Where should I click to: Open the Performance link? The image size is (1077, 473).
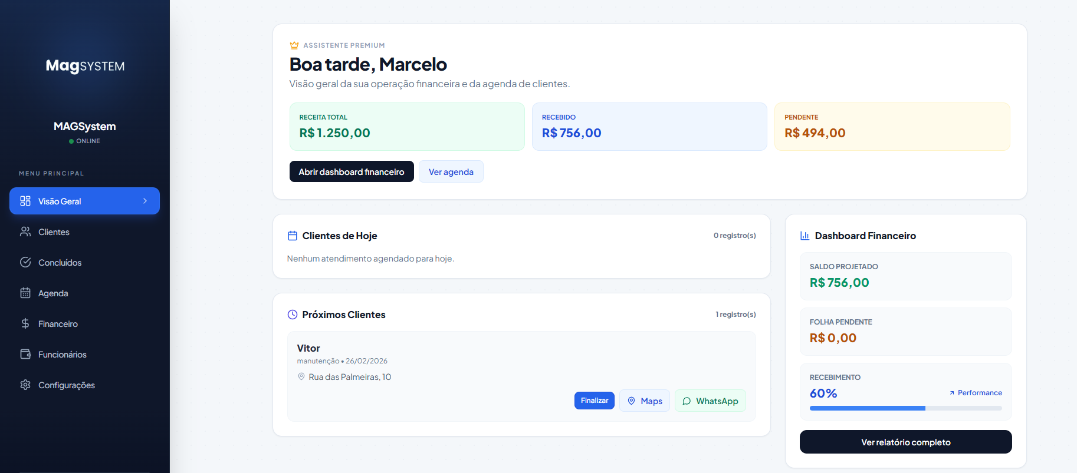976,393
